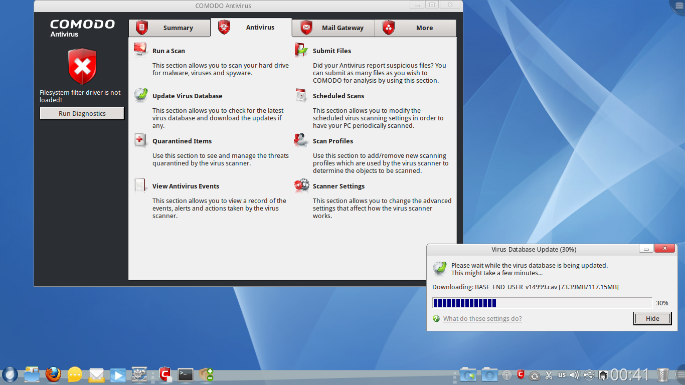Open the Mail Gateway tab

click(333, 28)
